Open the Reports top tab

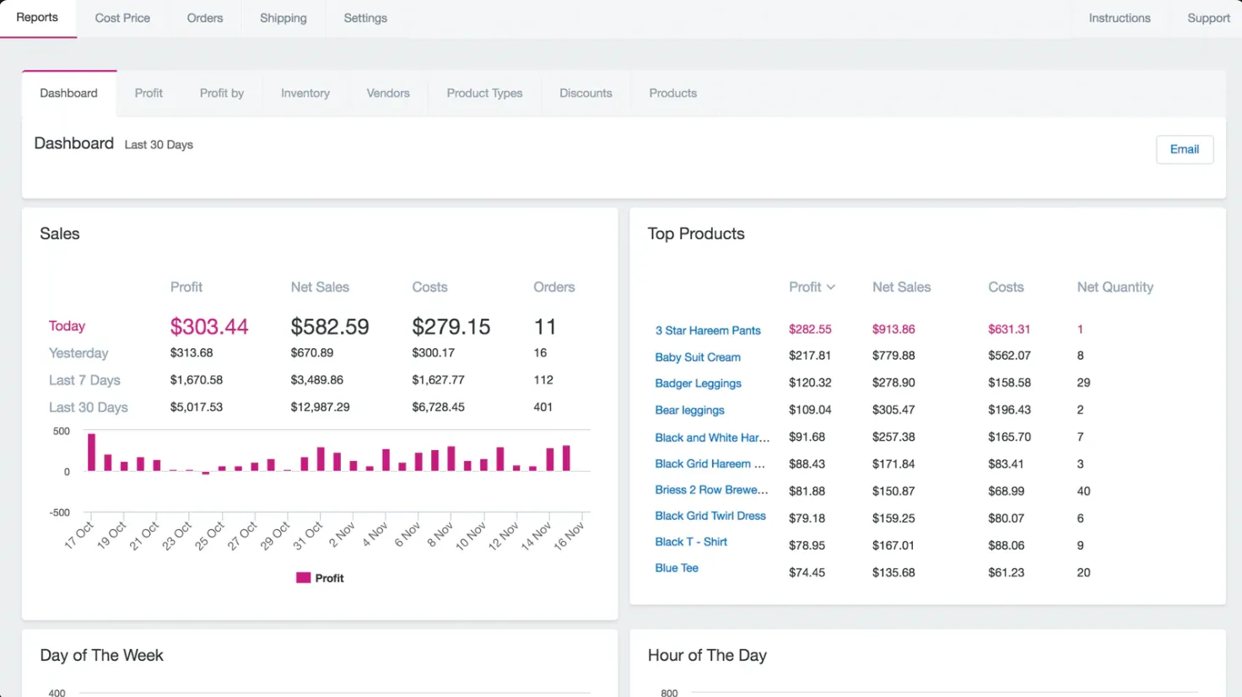[37, 18]
